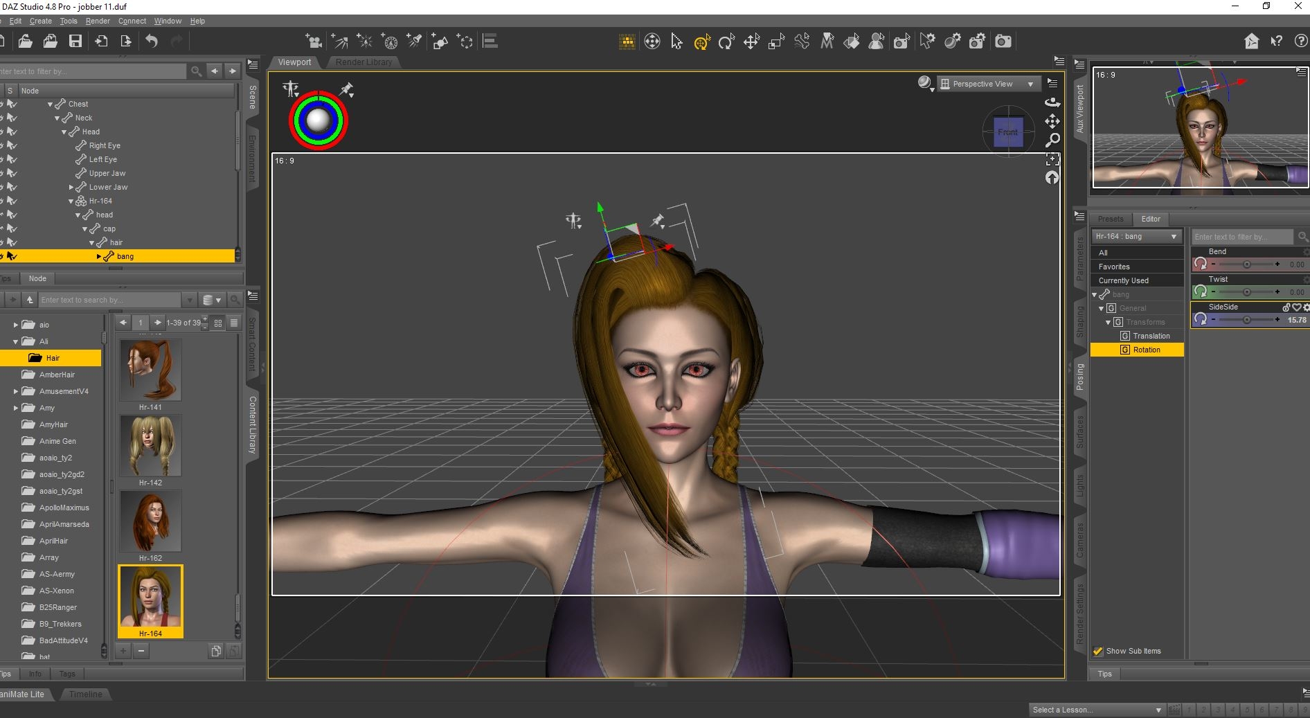Undo the last action

[152, 42]
